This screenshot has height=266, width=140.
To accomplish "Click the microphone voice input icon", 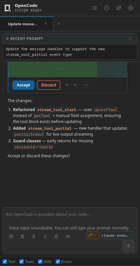I will pos(45,236).
